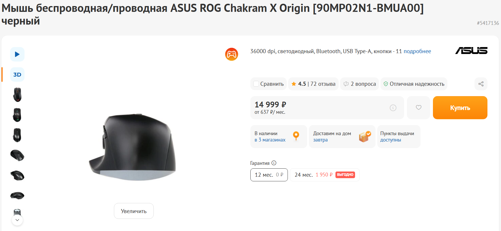The image size is (501, 231).
Task: Click the Увеличить enlarge button
Action: tap(134, 211)
